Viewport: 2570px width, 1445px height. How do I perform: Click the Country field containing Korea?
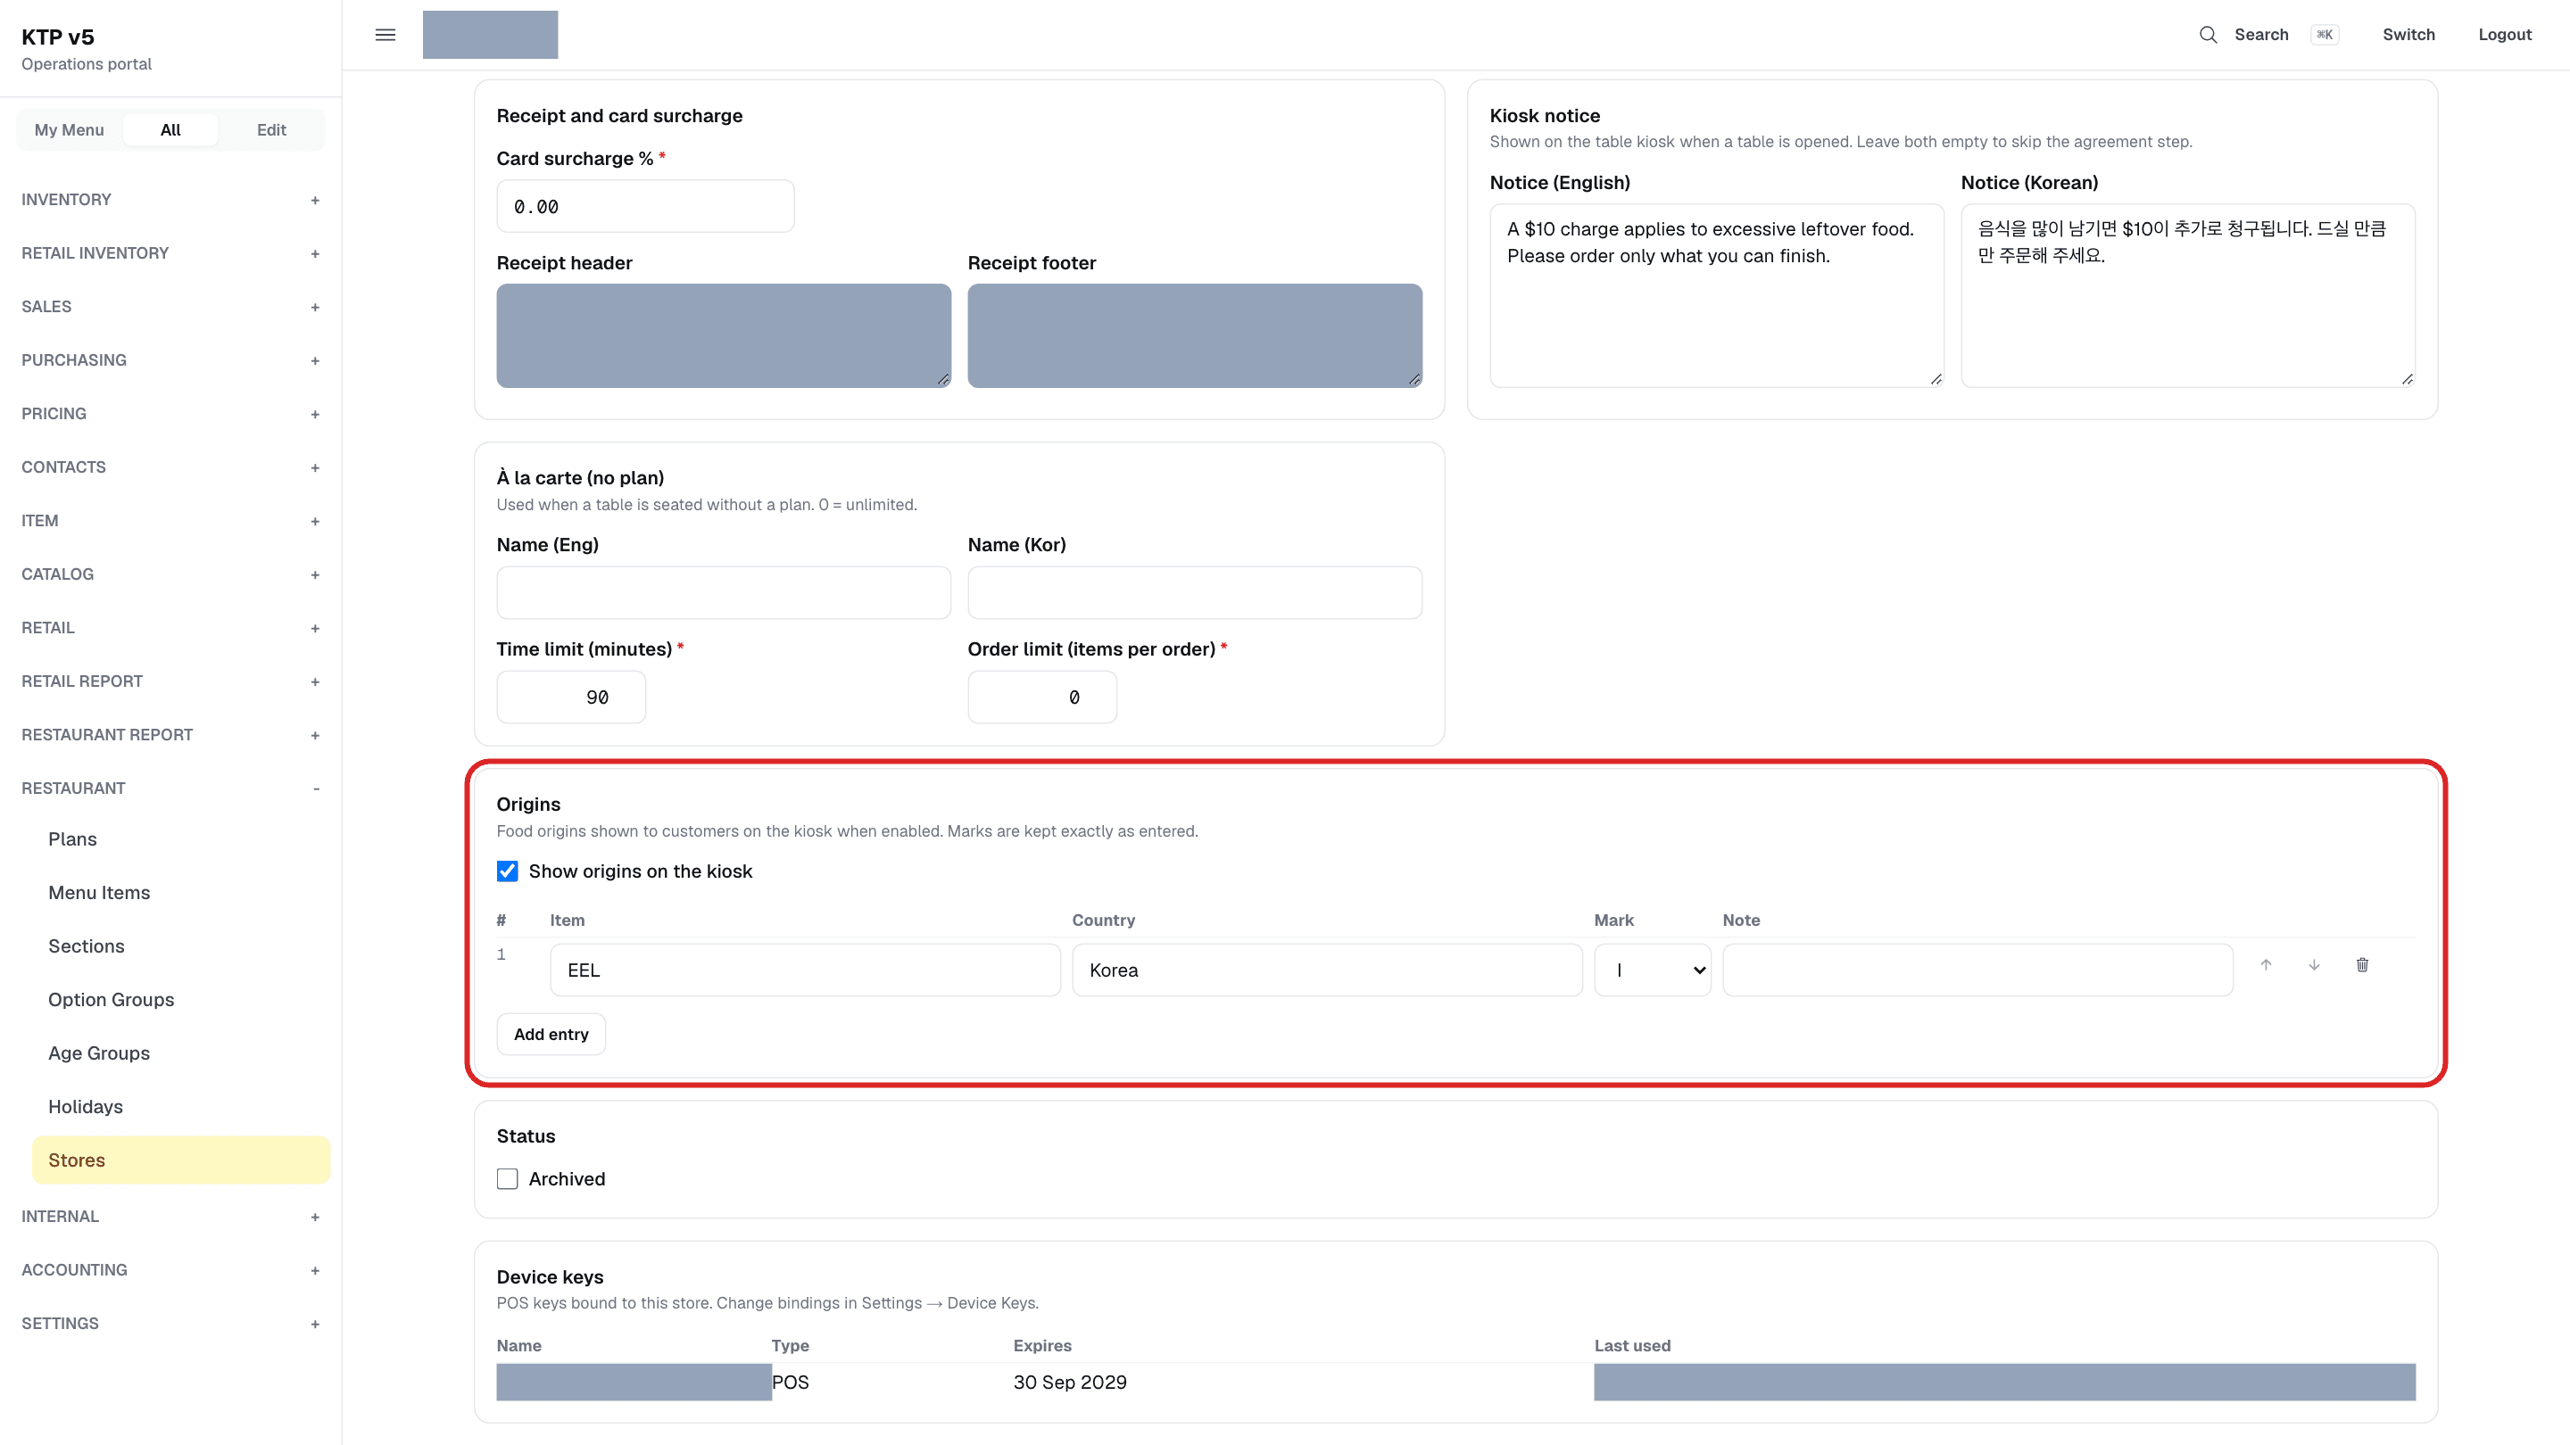[1327, 970]
